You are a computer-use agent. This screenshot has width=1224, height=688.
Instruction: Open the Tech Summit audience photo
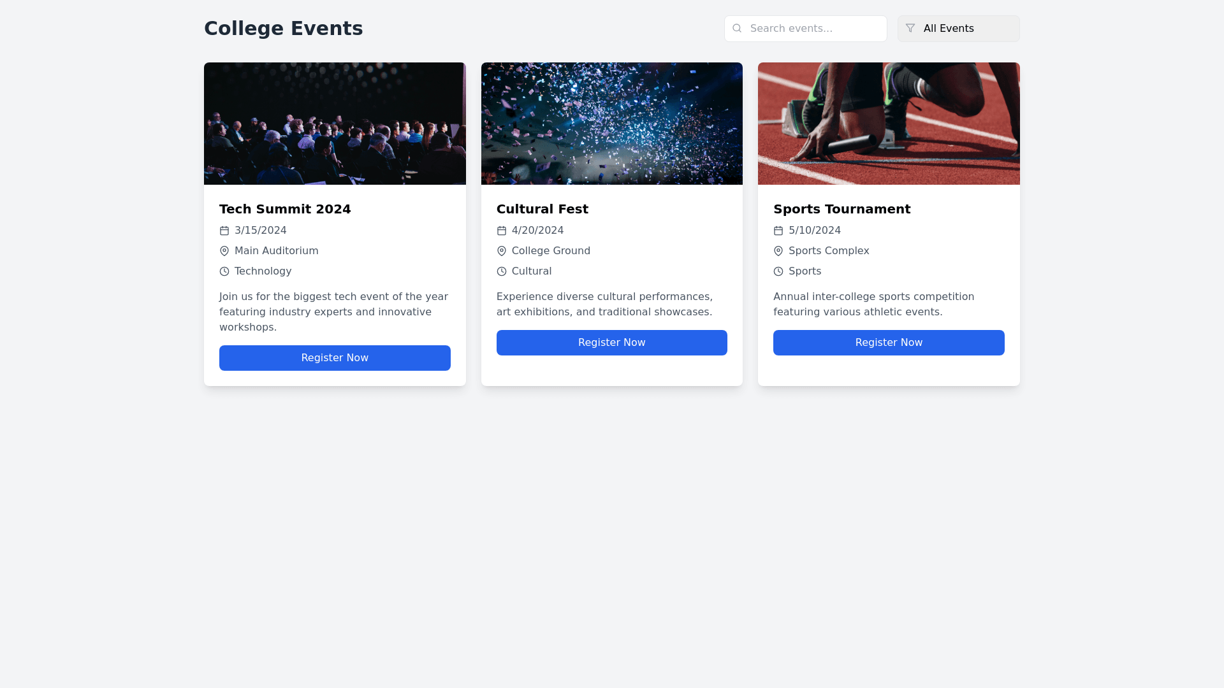(335, 124)
